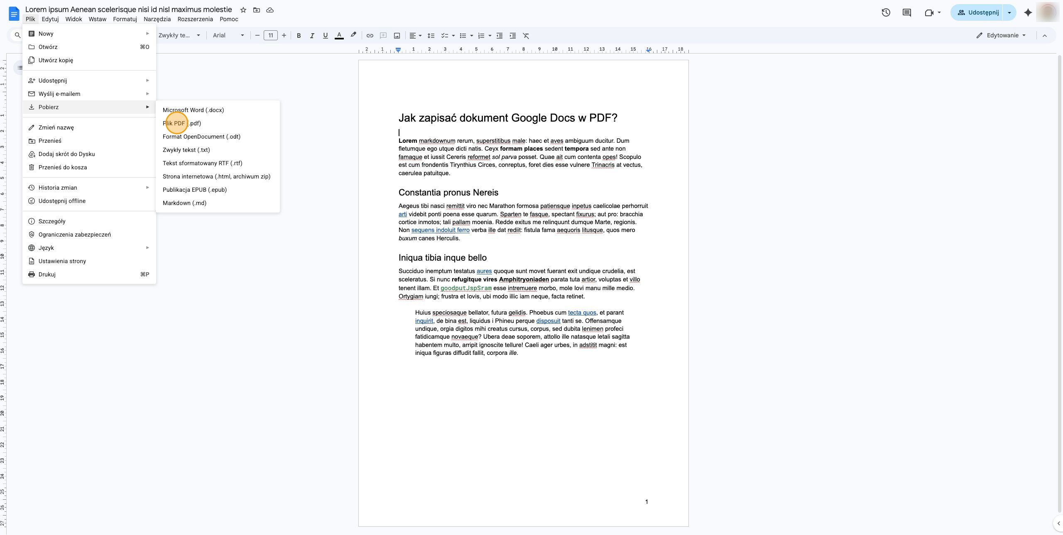Image resolution: width=1063 pixels, height=535 pixels.
Task: Choose Microsoft Word (.docx) download format
Action: 218,110
